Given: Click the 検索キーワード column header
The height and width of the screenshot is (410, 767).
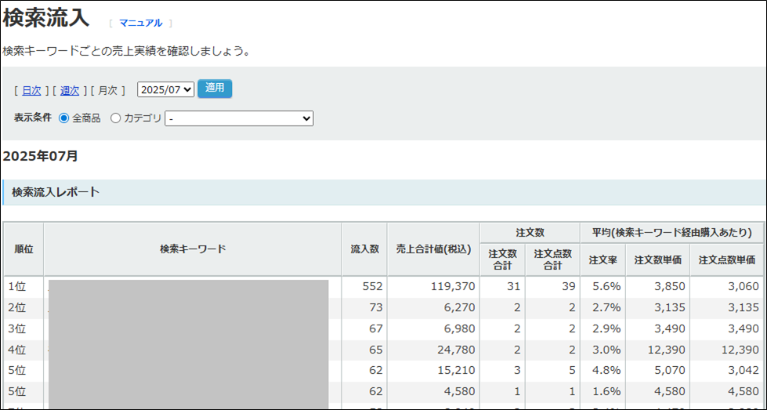Looking at the screenshot, I should coord(193,249).
